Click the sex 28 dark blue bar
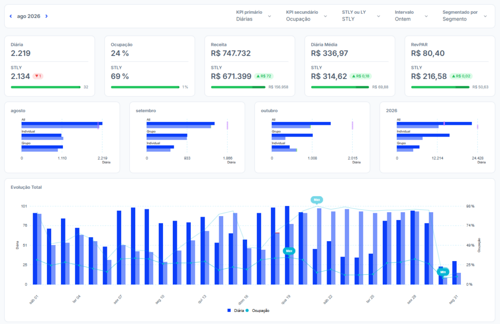The width and height of the screenshot is (500, 324). coord(413,247)
